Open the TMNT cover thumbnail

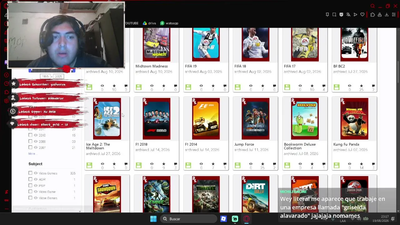(157, 194)
